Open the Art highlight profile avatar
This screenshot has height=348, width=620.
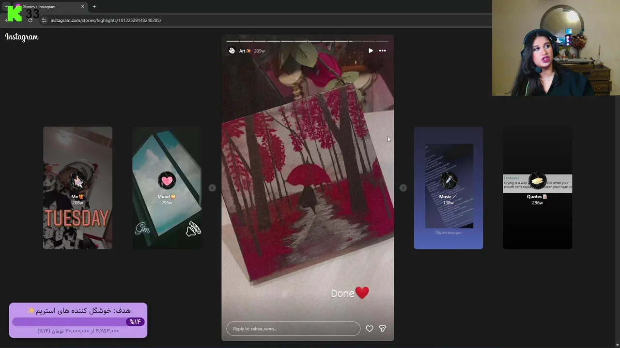(232, 51)
